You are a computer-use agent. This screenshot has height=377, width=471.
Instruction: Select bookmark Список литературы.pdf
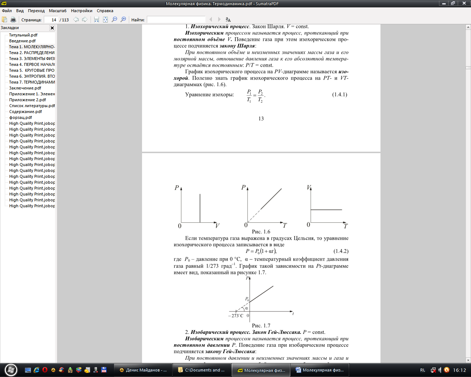(x=32, y=106)
